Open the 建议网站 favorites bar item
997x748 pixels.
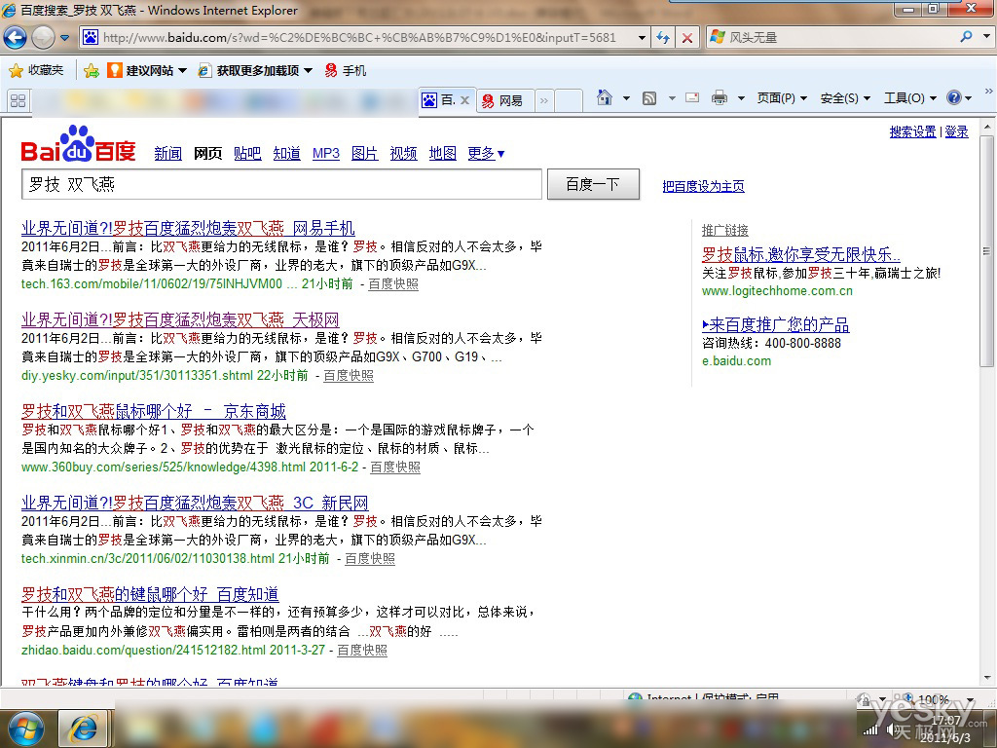point(147,70)
